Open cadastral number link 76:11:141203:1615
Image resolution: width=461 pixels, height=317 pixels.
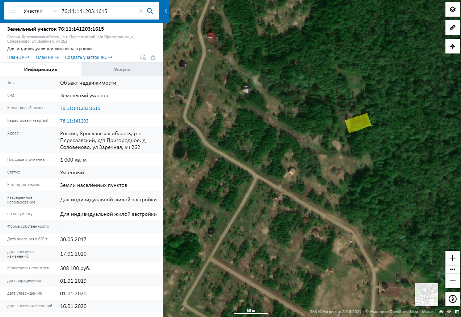80,108
